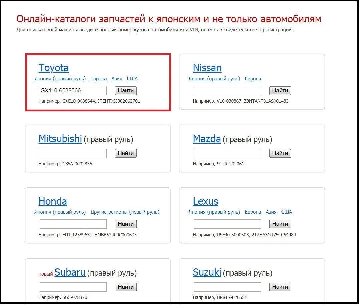Click example text Например, SG5-078370
The width and height of the screenshot is (359, 305).
point(63,297)
